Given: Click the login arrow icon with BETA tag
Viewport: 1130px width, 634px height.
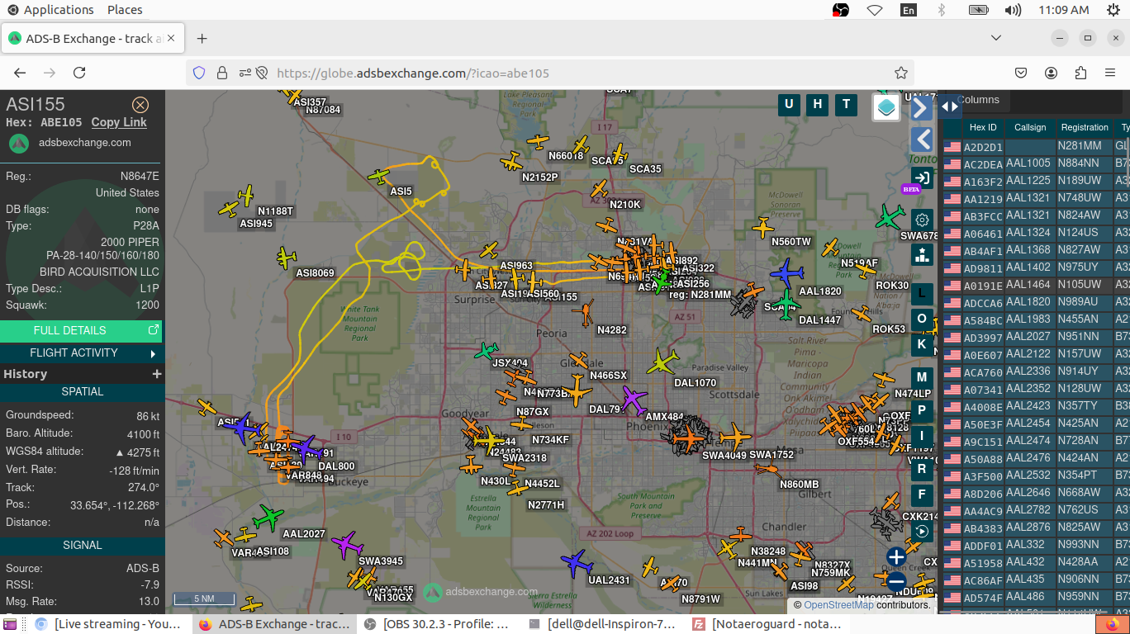Looking at the screenshot, I should tap(922, 177).
